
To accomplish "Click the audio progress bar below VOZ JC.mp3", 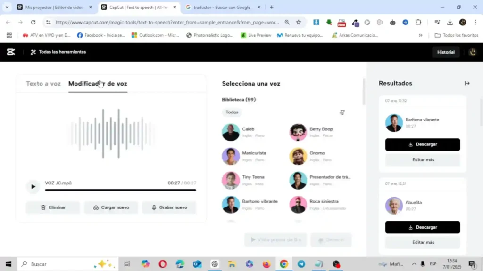I will pos(120,191).
